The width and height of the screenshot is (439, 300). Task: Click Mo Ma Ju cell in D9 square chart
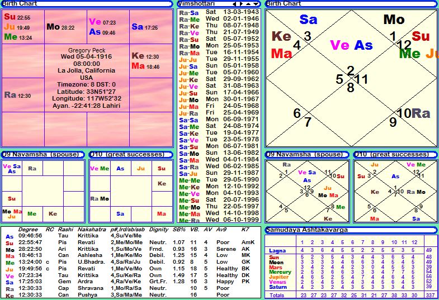pos(12,214)
